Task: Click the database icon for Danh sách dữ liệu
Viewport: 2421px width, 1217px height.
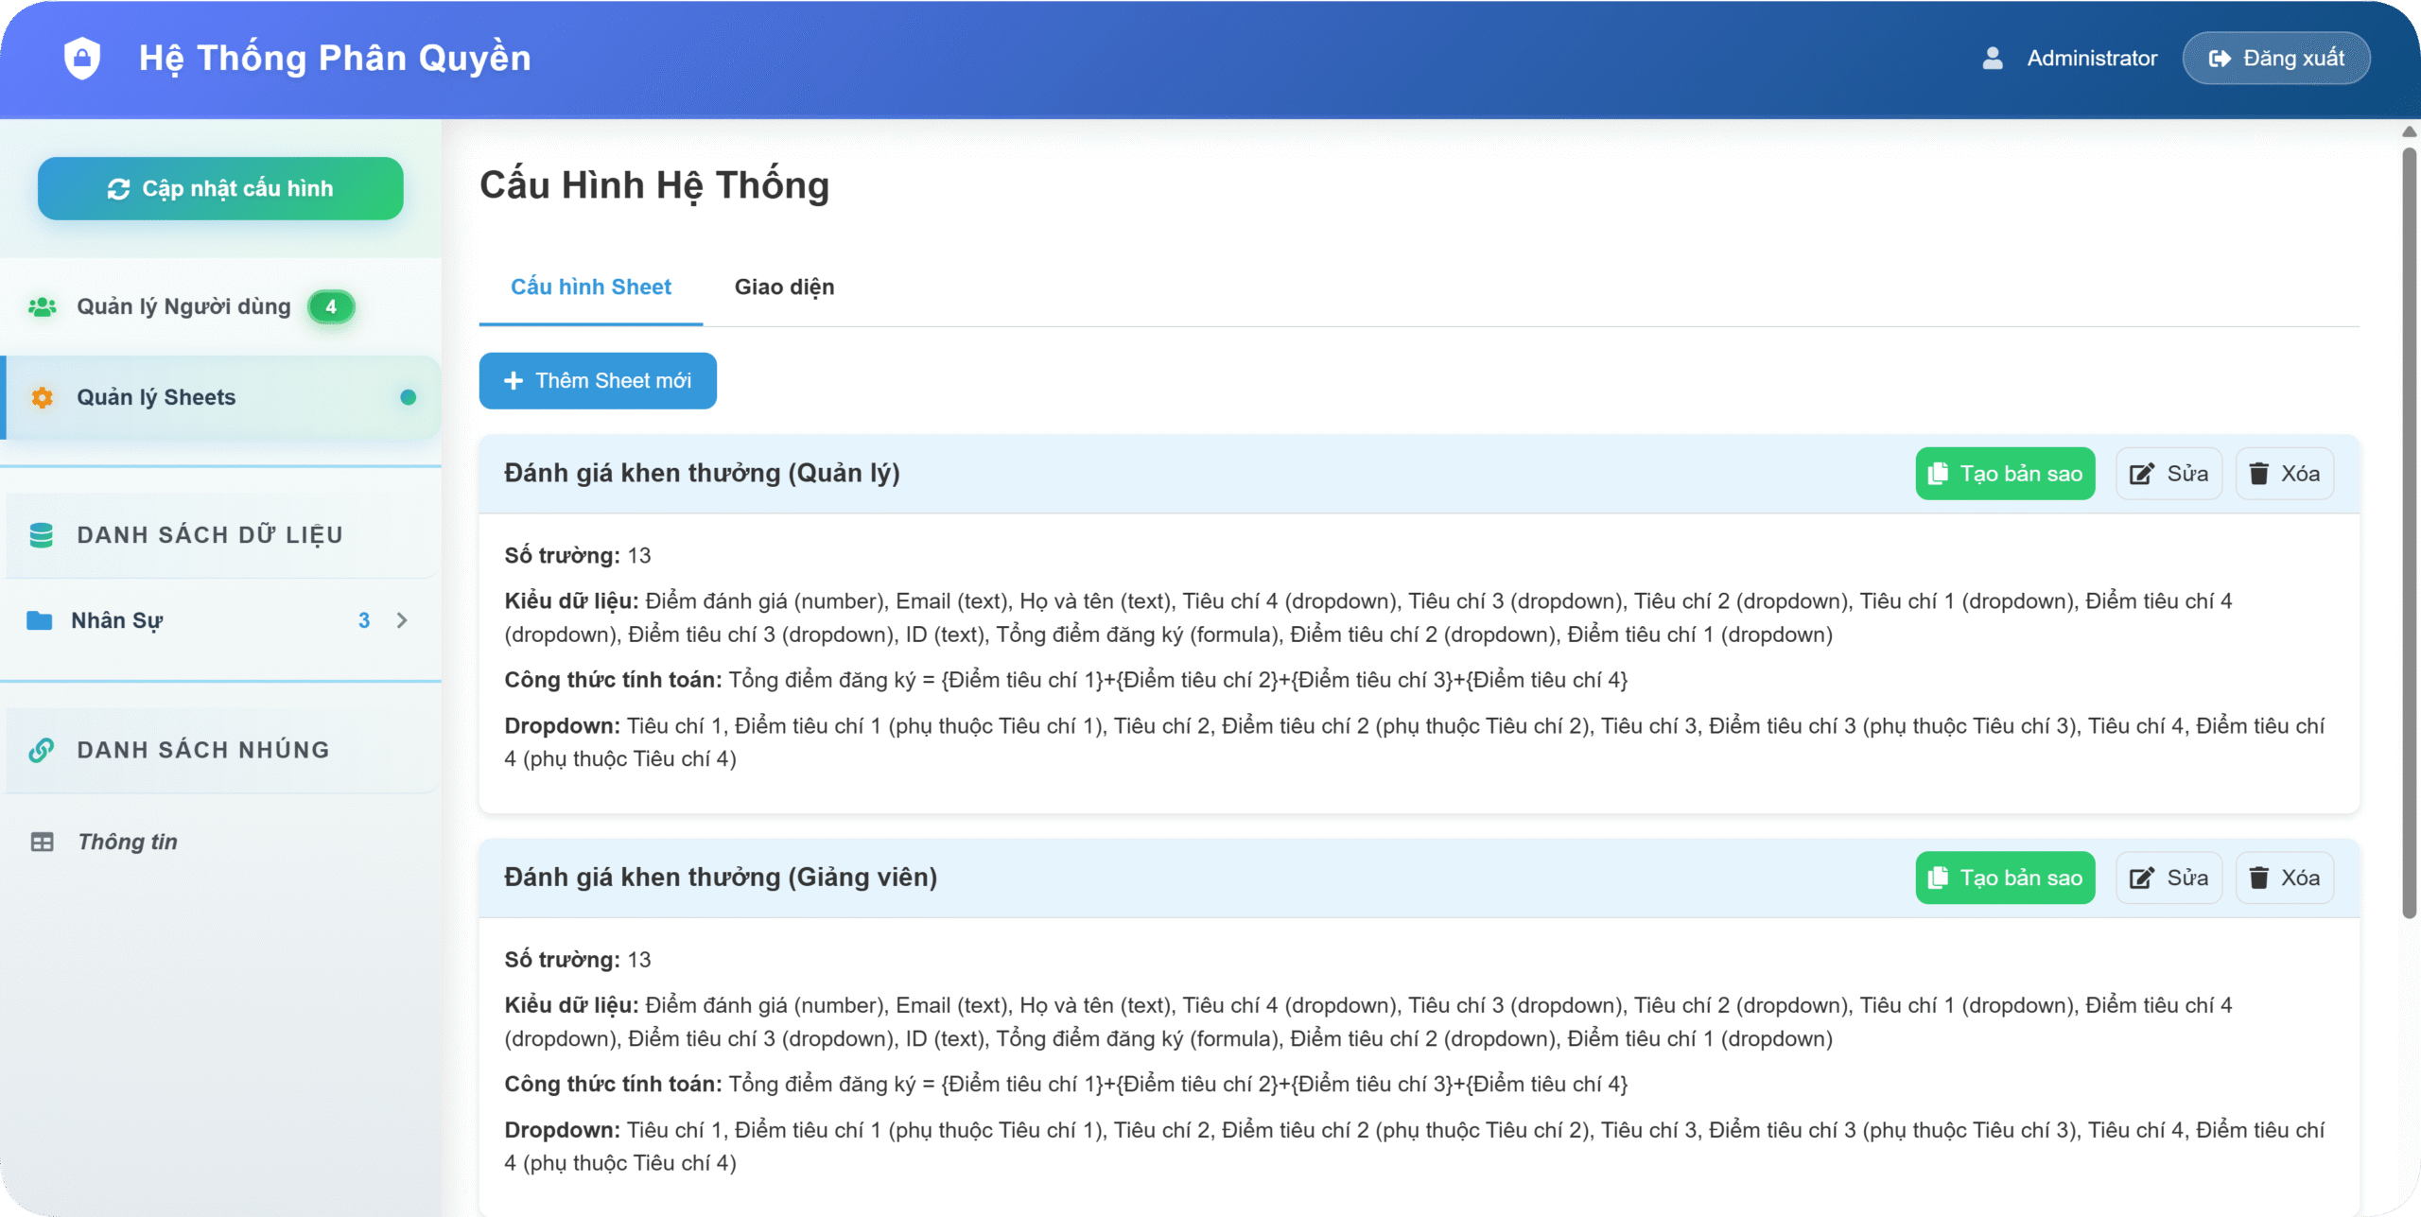Action: point(42,535)
